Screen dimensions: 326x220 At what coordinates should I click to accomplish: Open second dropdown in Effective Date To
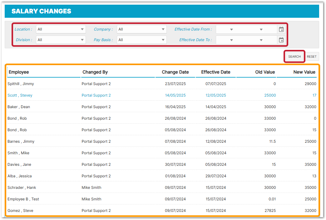pos(261,40)
